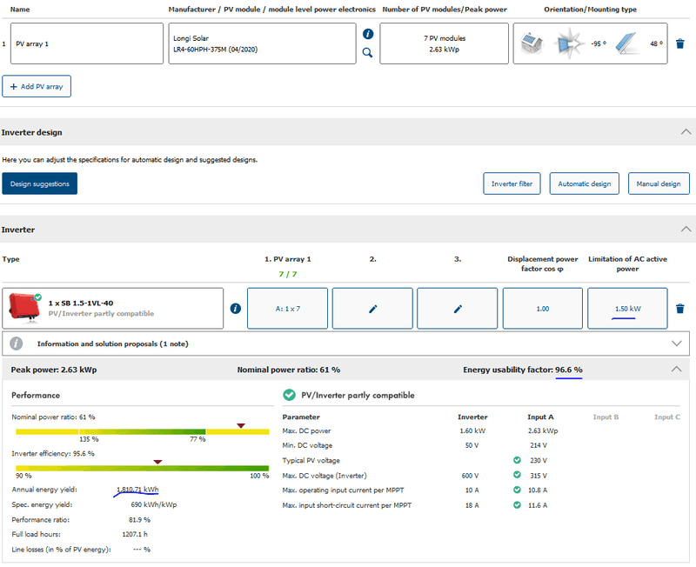Choose Manual design
Image resolution: width=696 pixels, height=567 pixels.
(659, 183)
